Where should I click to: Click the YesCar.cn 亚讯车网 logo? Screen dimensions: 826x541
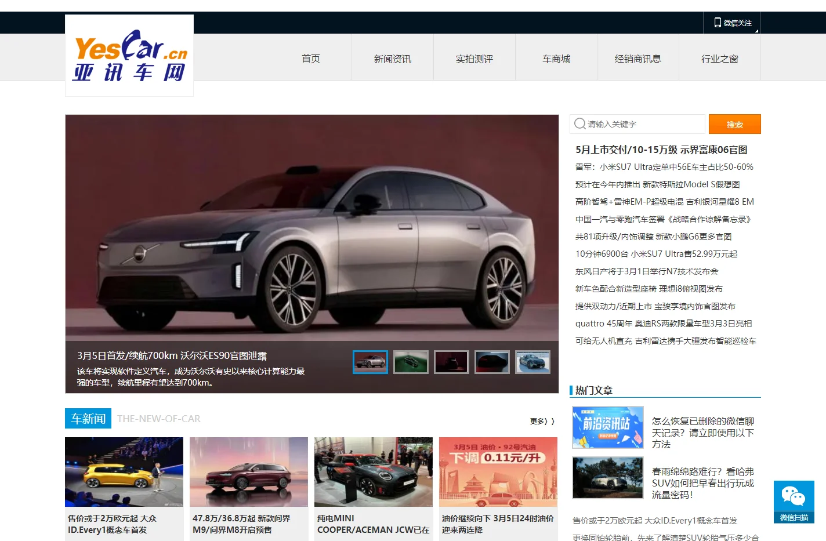click(129, 56)
